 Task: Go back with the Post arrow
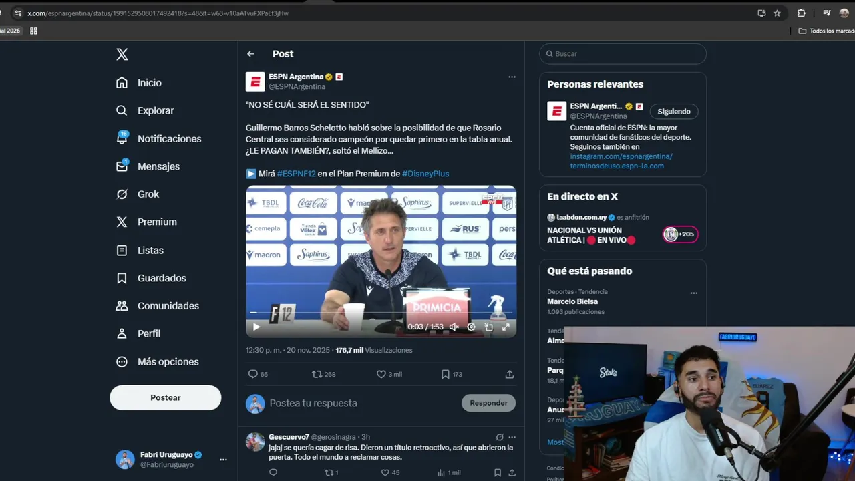click(250, 54)
